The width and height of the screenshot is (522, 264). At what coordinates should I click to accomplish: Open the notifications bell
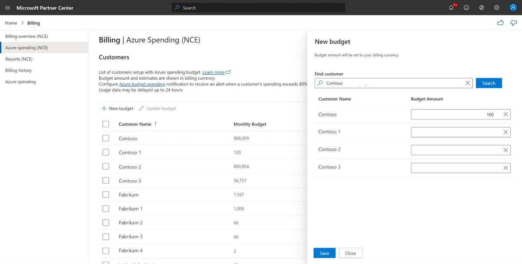point(452,8)
